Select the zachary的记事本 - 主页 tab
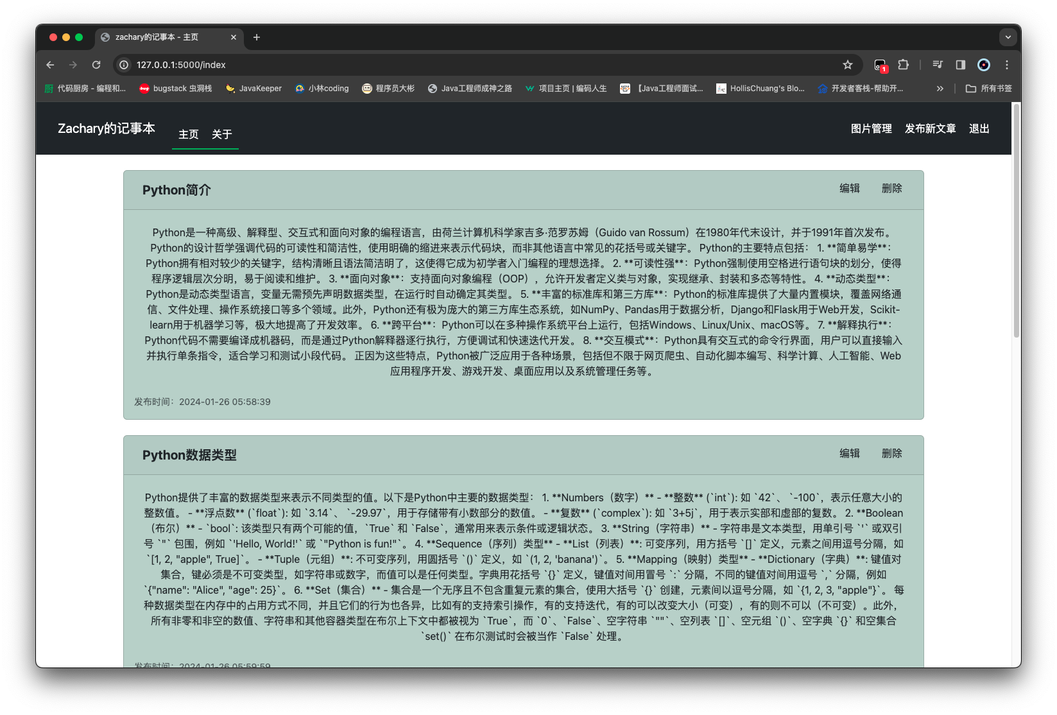1057x715 pixels. (169, 37)
